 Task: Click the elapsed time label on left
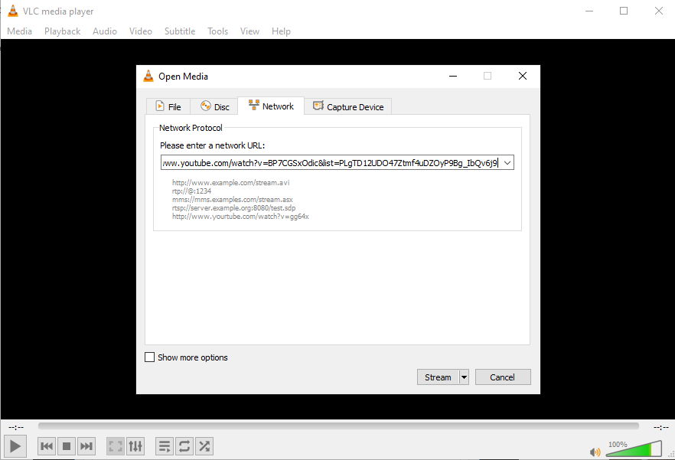pyautogui.click(x=16, y=427)
